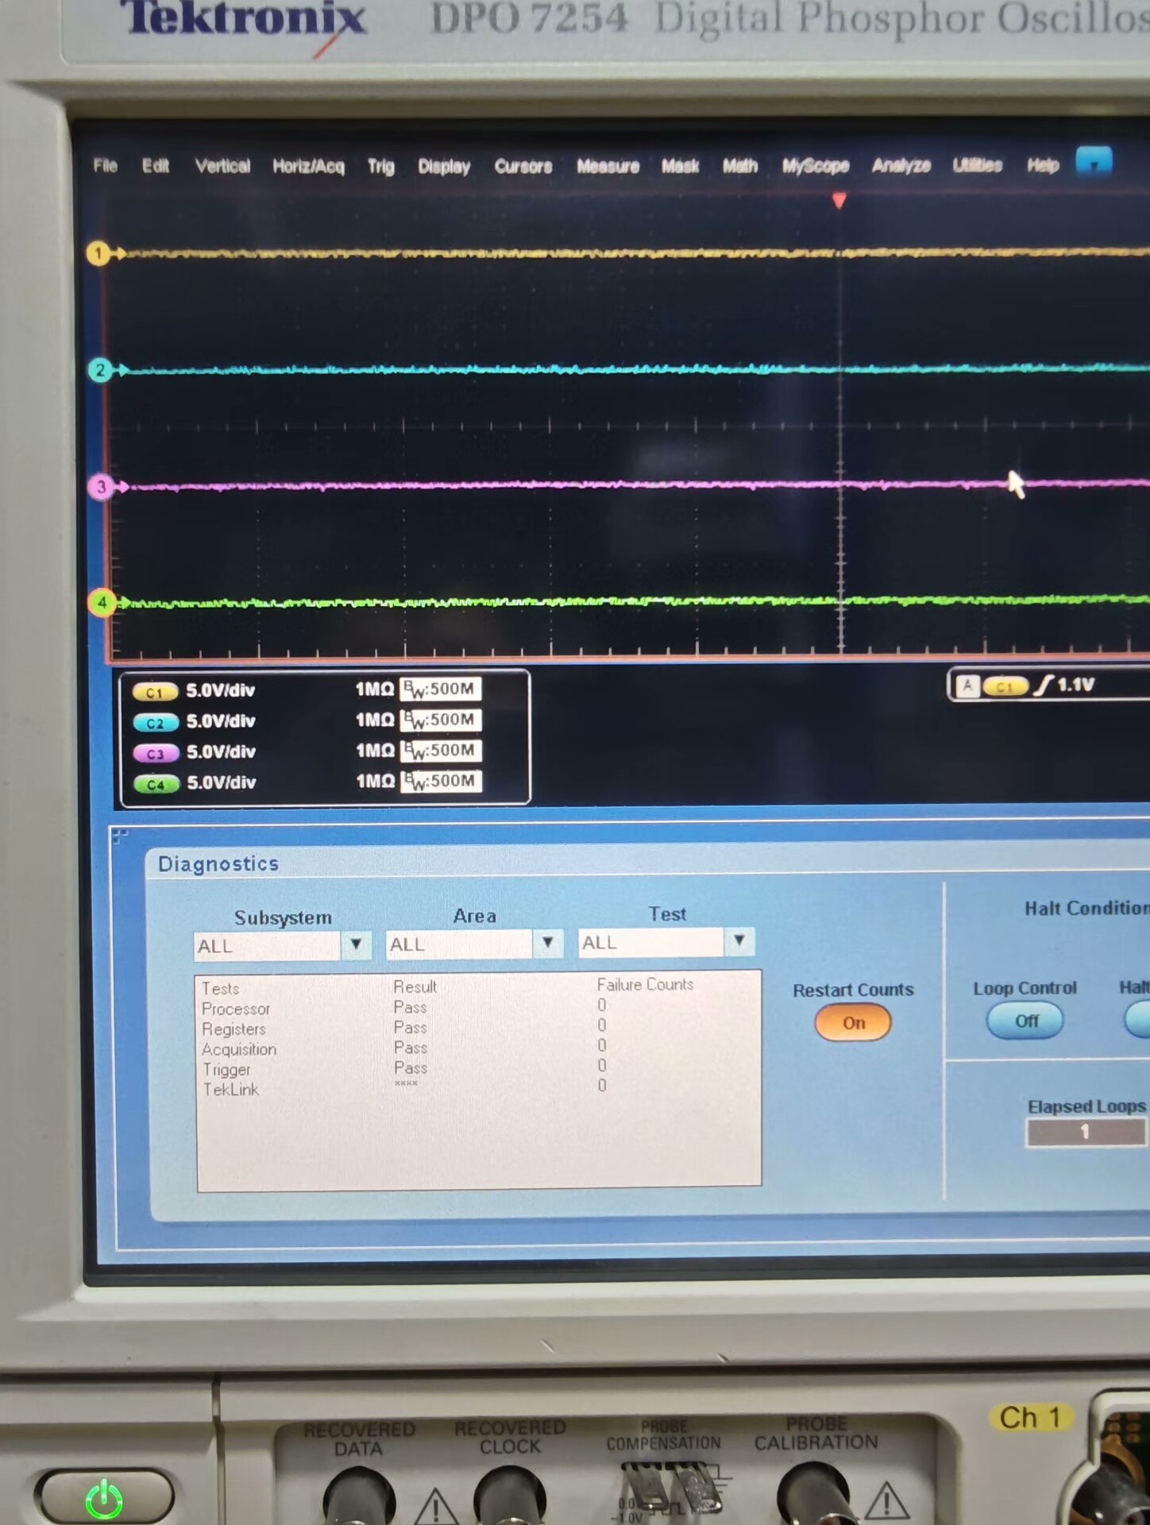Click the trigger A indicator icon
Viewport: 1150px width, 1525px height.
[x=967, y=685]
